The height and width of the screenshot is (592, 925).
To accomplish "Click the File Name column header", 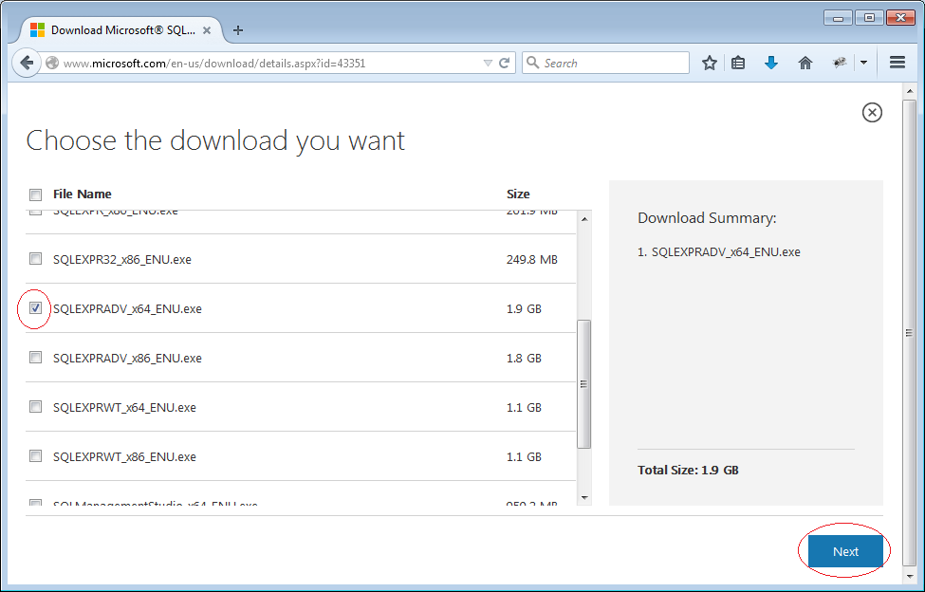I will (x=82, y=194).
